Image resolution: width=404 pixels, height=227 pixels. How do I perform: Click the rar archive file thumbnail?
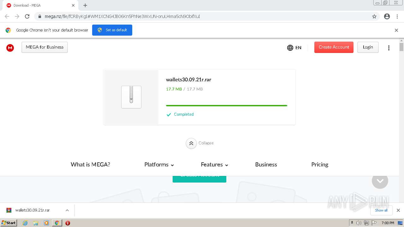131,97
